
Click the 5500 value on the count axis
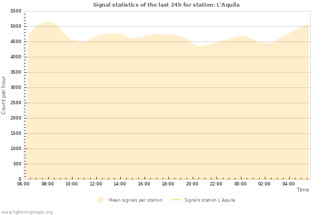coord(16,11)
